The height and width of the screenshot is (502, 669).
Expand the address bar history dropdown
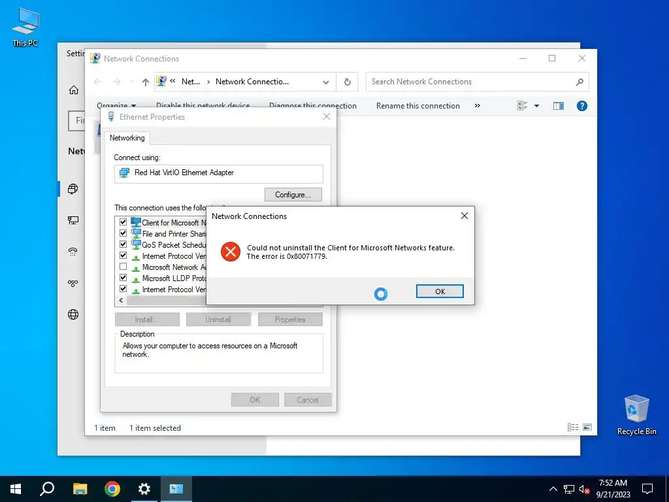[x=326, y=82]
